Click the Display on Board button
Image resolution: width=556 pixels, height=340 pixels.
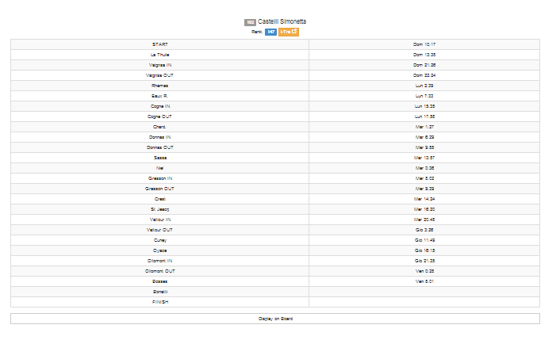coord(275,319)
